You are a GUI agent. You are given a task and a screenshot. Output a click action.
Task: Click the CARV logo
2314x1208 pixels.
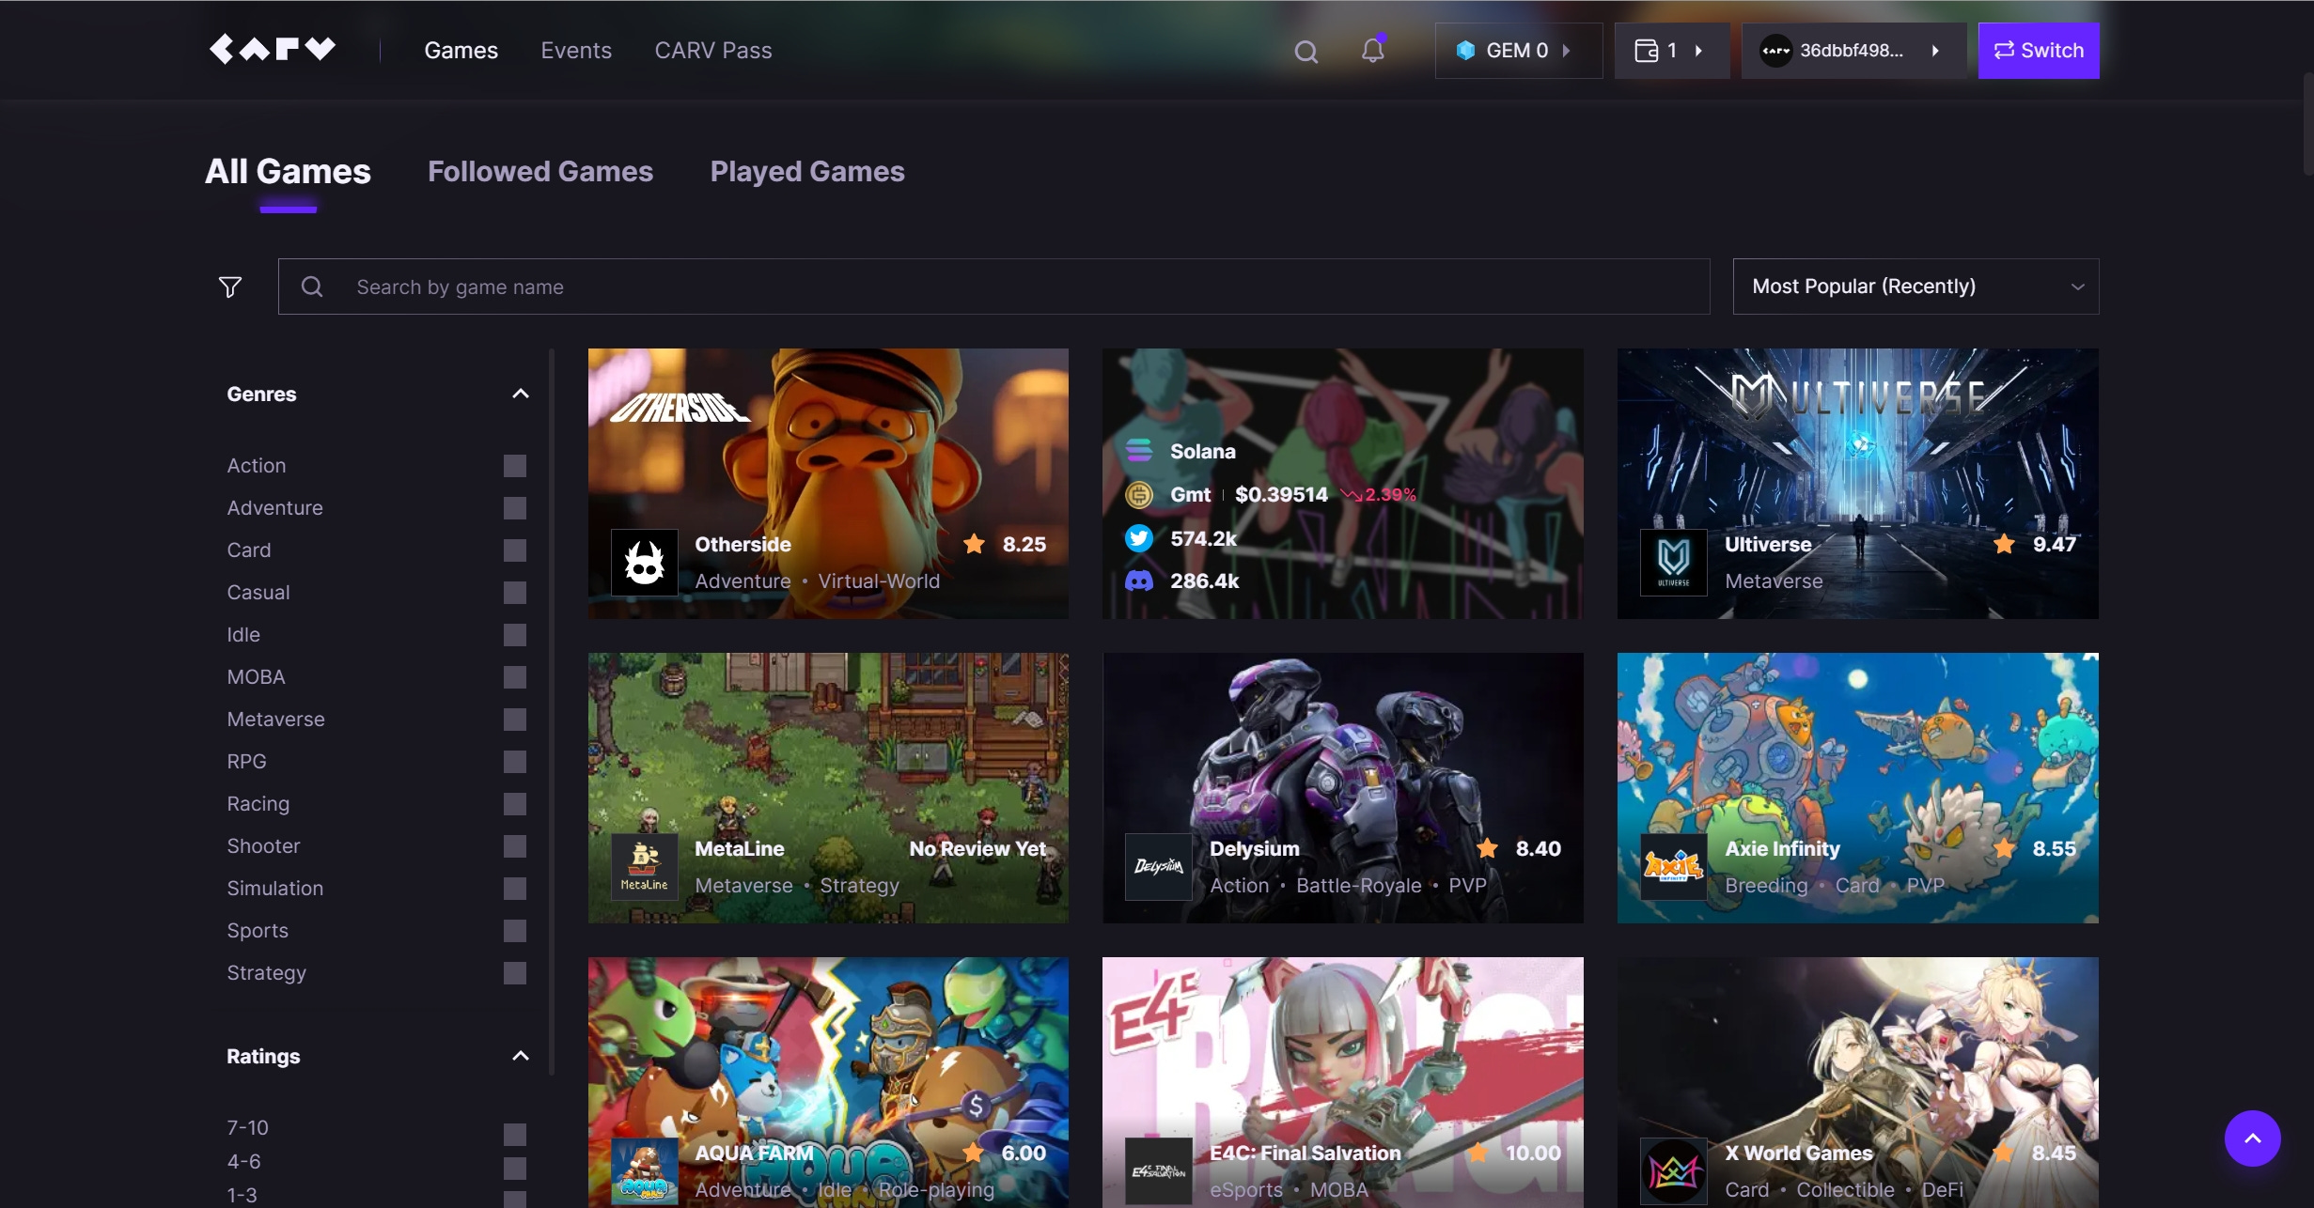pos(272,49)
